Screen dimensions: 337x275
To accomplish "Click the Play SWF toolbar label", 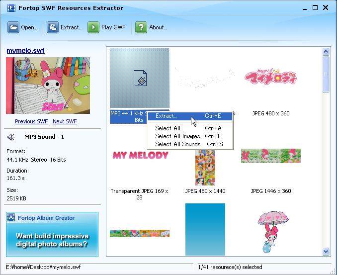I will point(113,27).
